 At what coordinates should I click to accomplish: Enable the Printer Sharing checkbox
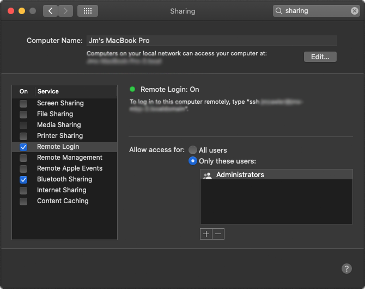click(x=23, y=136)
